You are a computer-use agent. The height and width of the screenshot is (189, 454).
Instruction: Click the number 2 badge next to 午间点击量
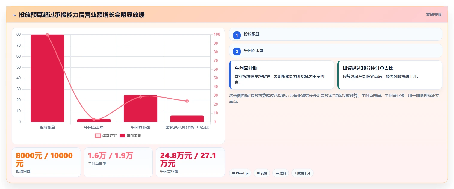[237, 52]
